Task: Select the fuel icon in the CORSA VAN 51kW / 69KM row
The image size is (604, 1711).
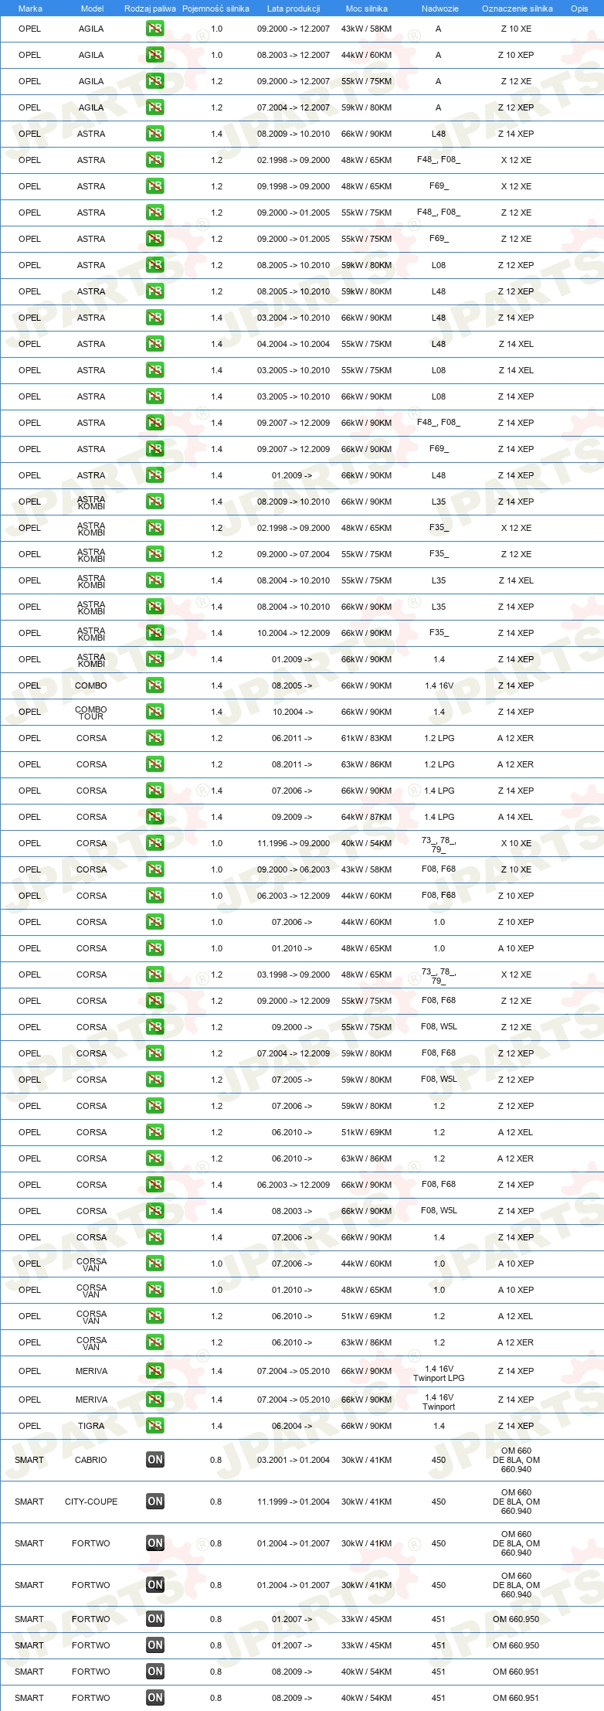Action: coord(154,1316)
